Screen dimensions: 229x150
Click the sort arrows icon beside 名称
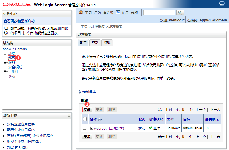pos(100,119)
